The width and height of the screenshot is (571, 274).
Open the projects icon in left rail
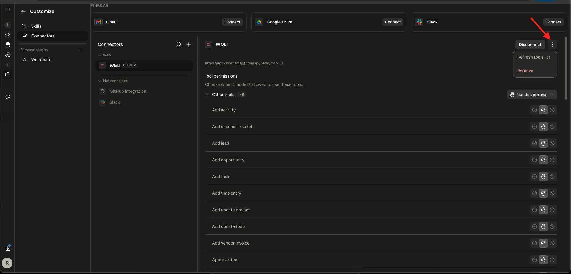click(x=8, y=45)
